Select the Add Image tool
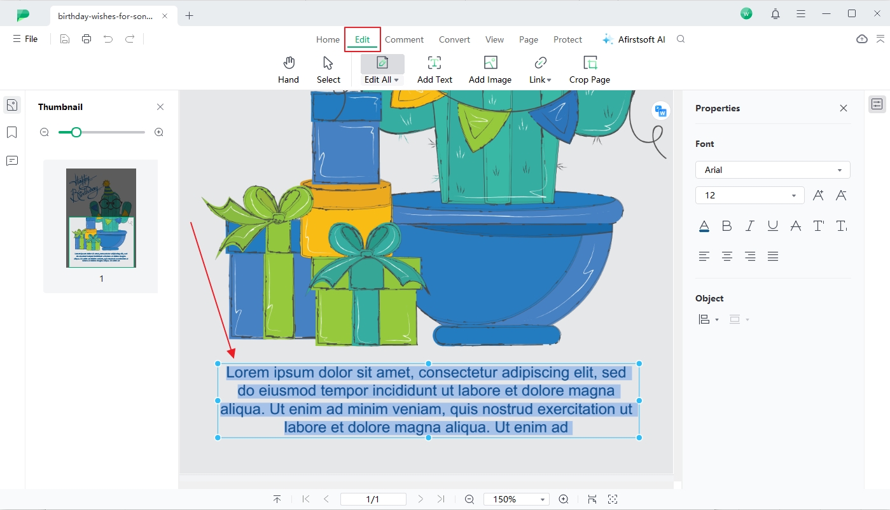The image size is (890, 510). (490, 70)
